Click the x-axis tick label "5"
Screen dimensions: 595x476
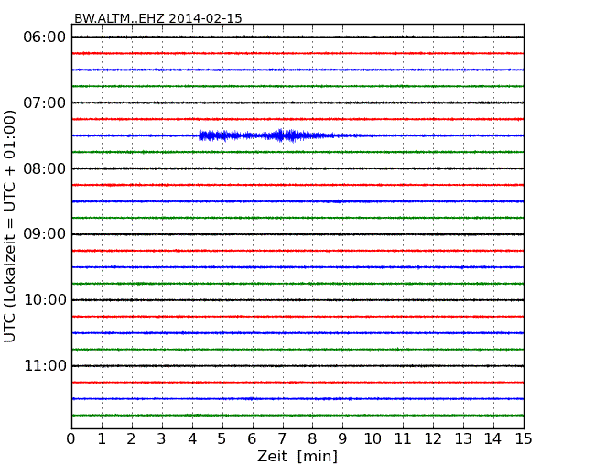[x=222, y=439]
